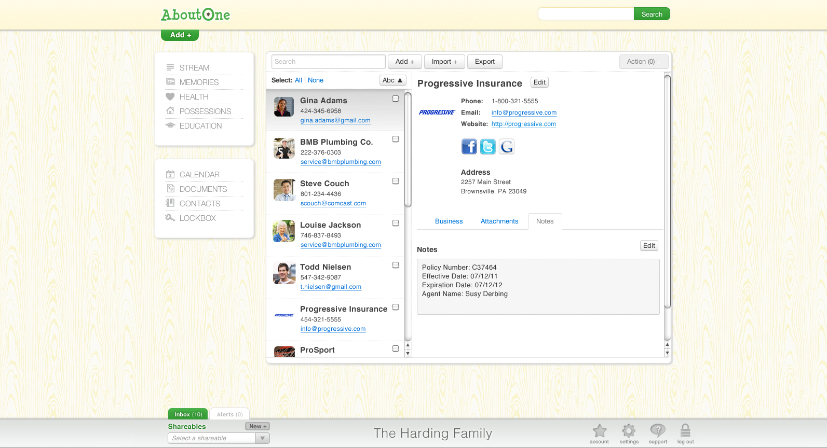The width and height of the screenshot is (827, 448).
Task: Open support speech bubble icon
Action: pyautogui.click(x=658, y=430)
